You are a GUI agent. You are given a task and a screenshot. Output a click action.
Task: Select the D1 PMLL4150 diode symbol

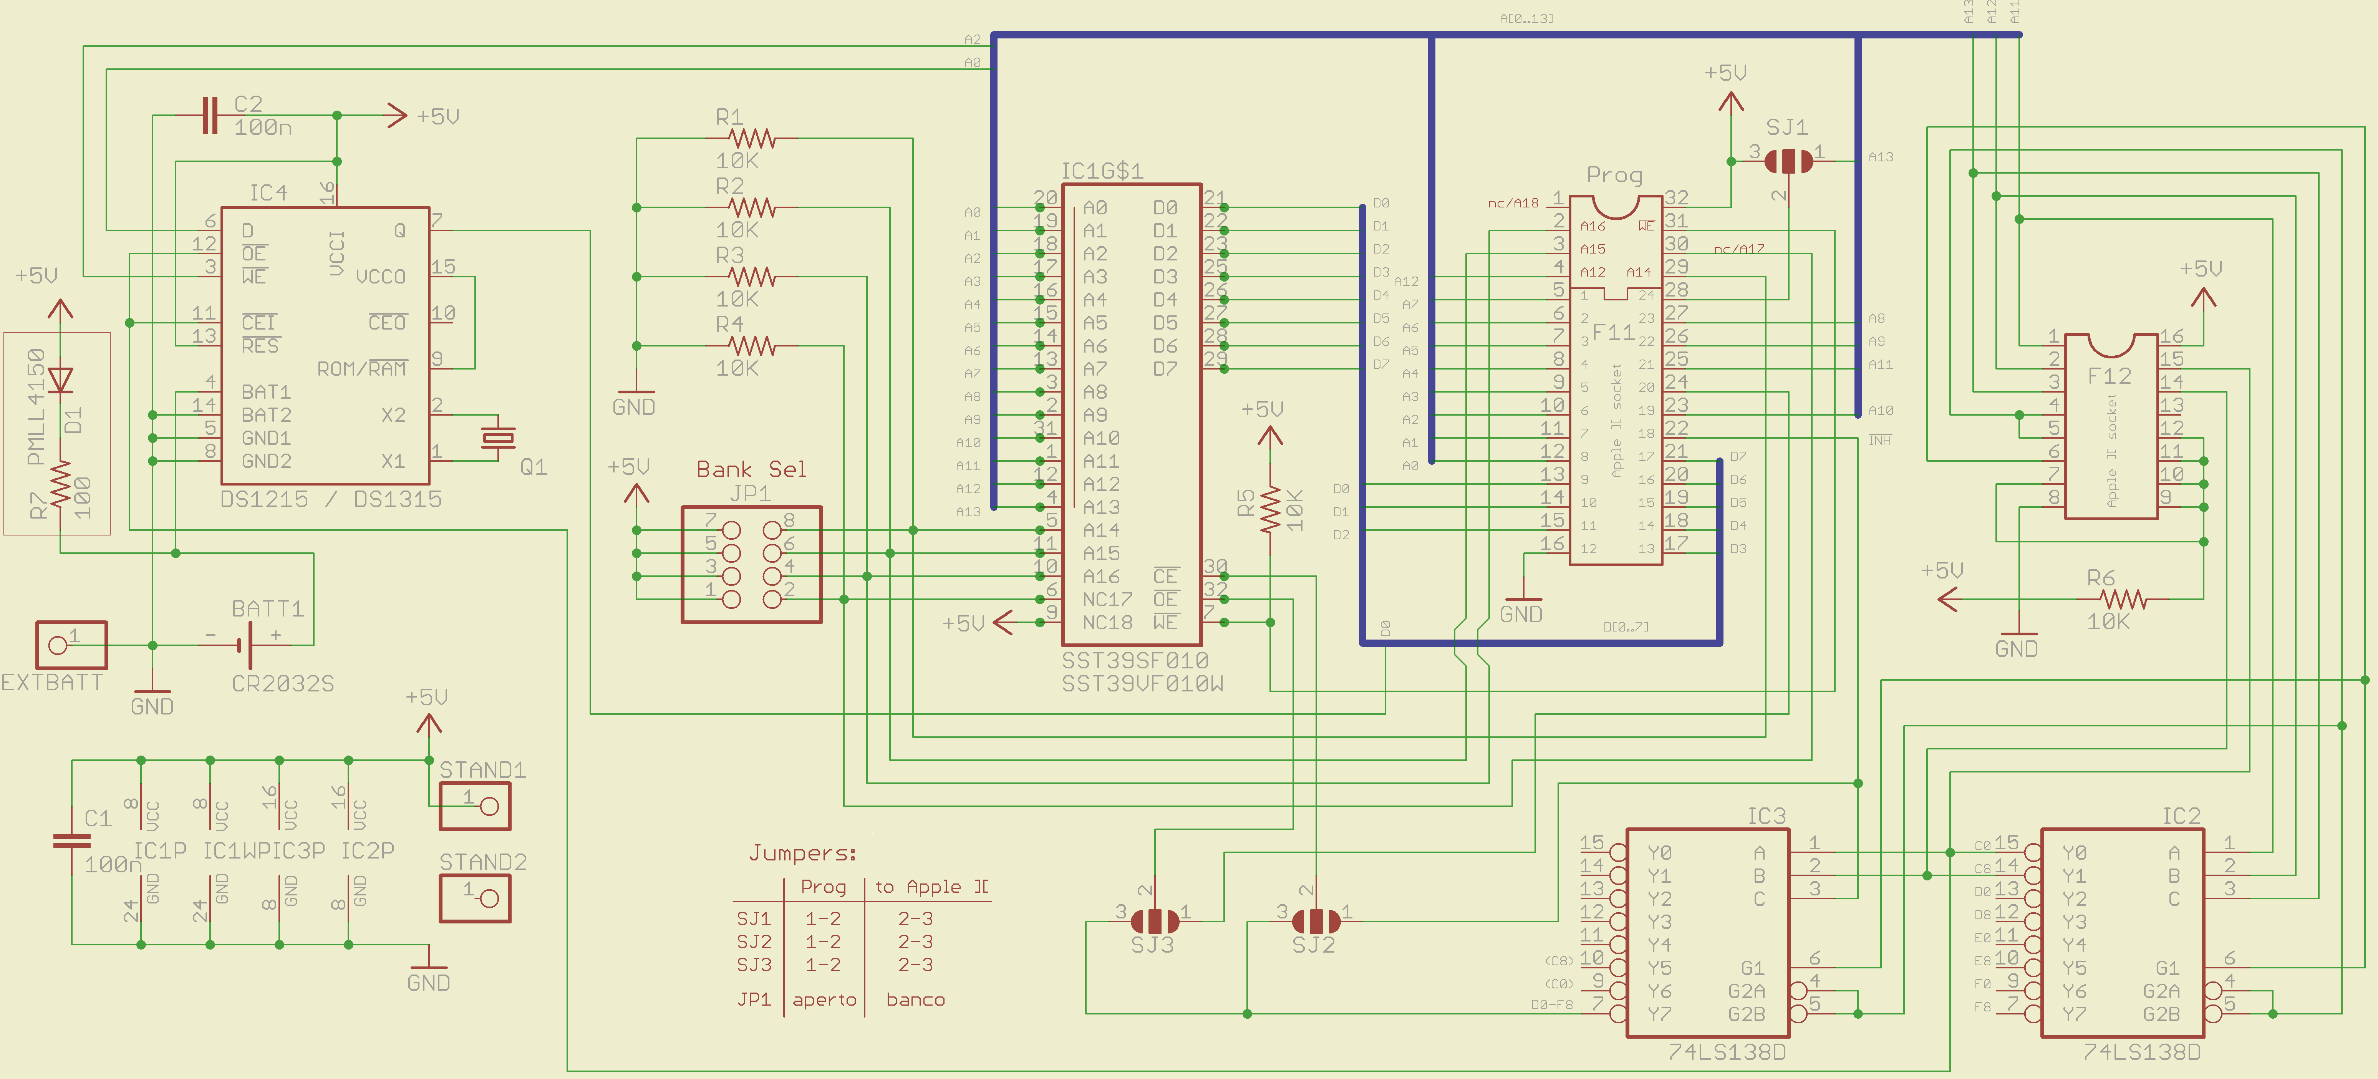point(61,380)
